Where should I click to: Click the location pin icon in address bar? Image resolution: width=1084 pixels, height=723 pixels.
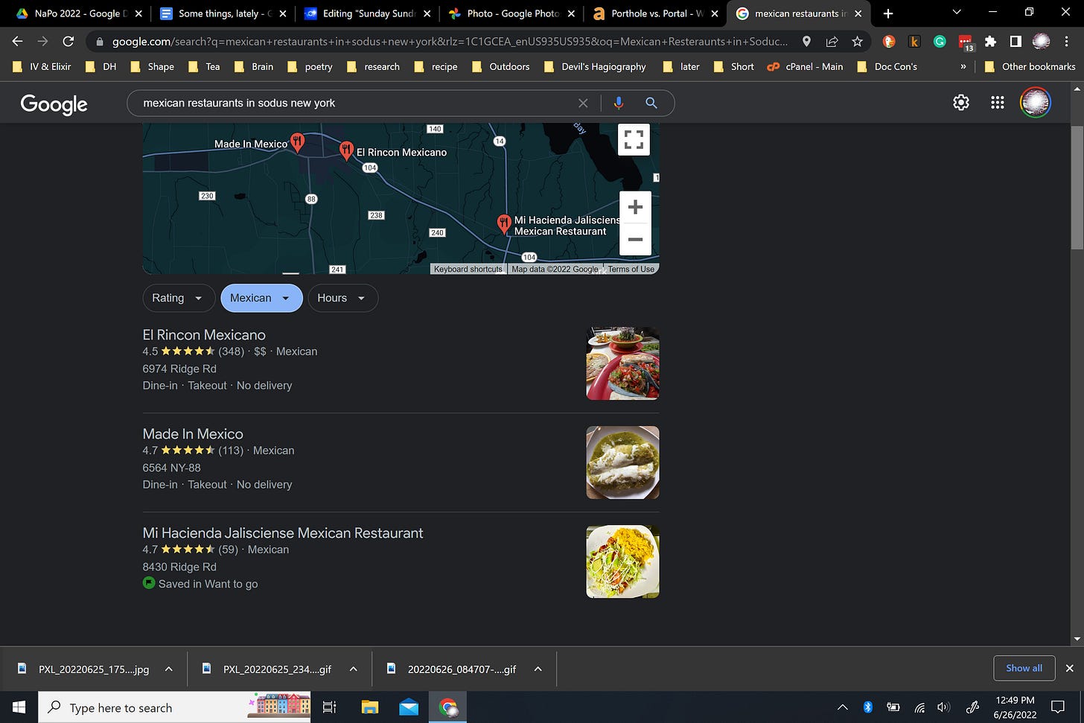click(806, 42)
